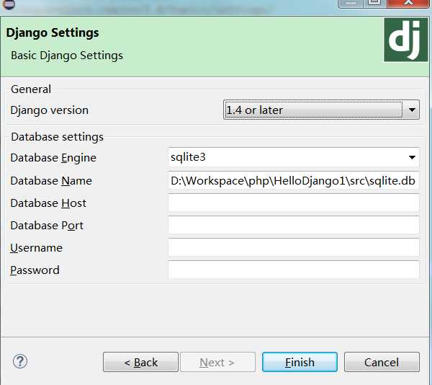Open the Django version dropdown

click(x=321, y=110)
